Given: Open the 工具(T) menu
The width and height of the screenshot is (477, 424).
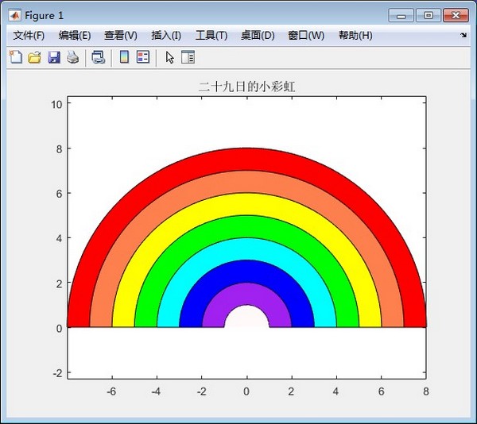Looking at the screenshot, I should pyautogui.click(x=211, y=36).
